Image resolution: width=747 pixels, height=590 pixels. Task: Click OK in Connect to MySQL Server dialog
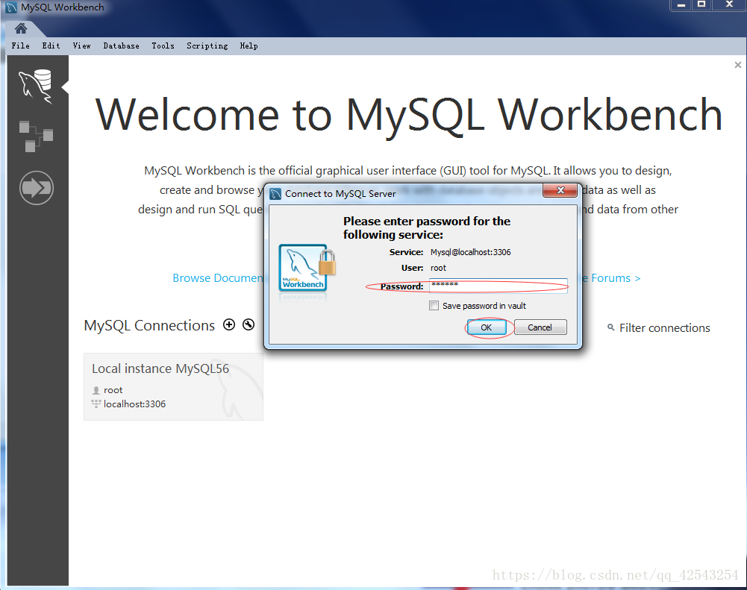click(x=487, y=327)
